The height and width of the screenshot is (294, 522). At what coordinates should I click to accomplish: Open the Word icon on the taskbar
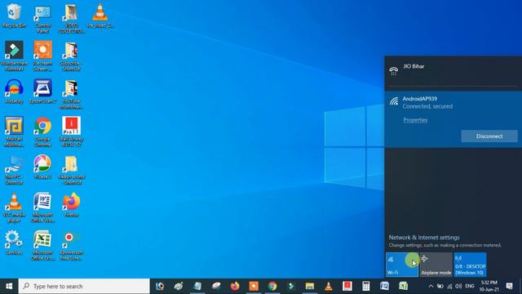pos(384,286)
